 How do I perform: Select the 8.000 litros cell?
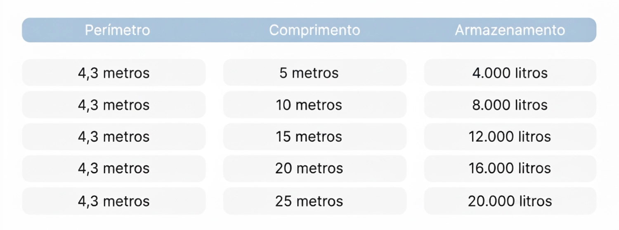click(510, 105)
